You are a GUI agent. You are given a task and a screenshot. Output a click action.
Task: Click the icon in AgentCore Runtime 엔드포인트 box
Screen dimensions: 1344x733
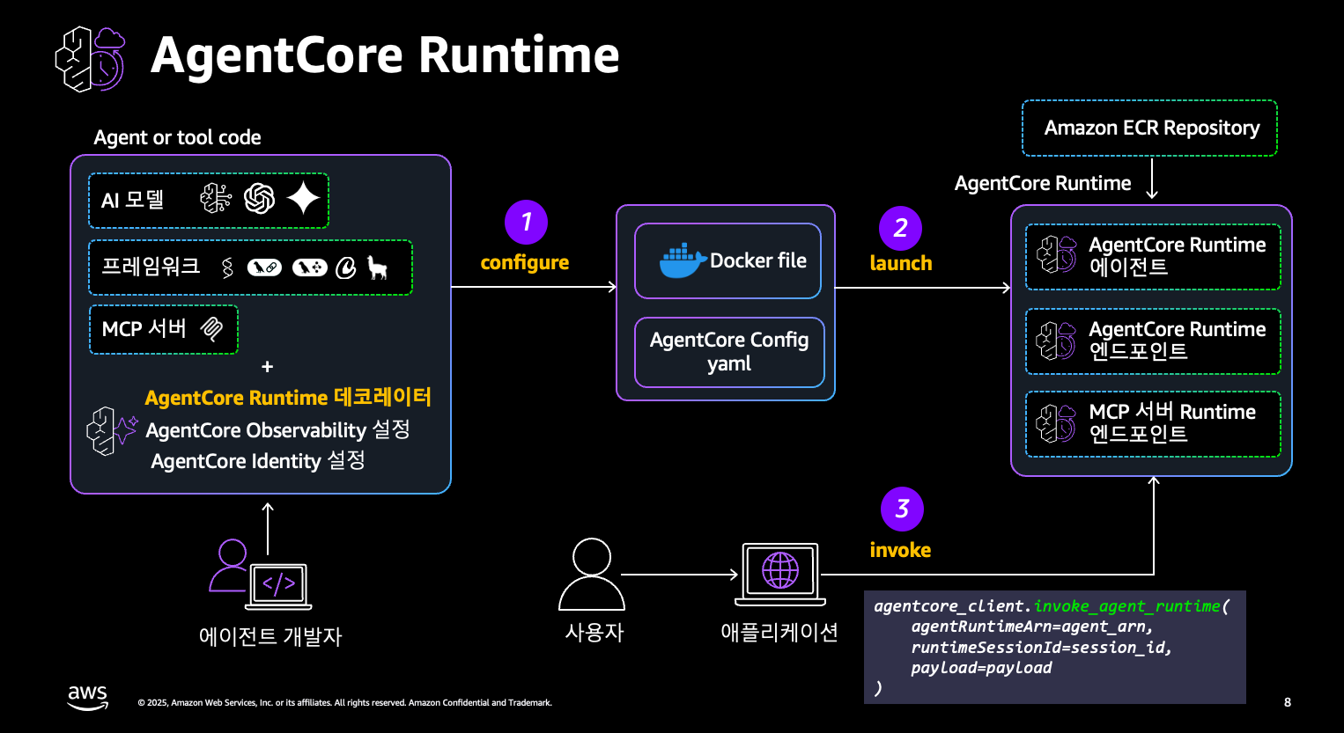coord(1057,341)
